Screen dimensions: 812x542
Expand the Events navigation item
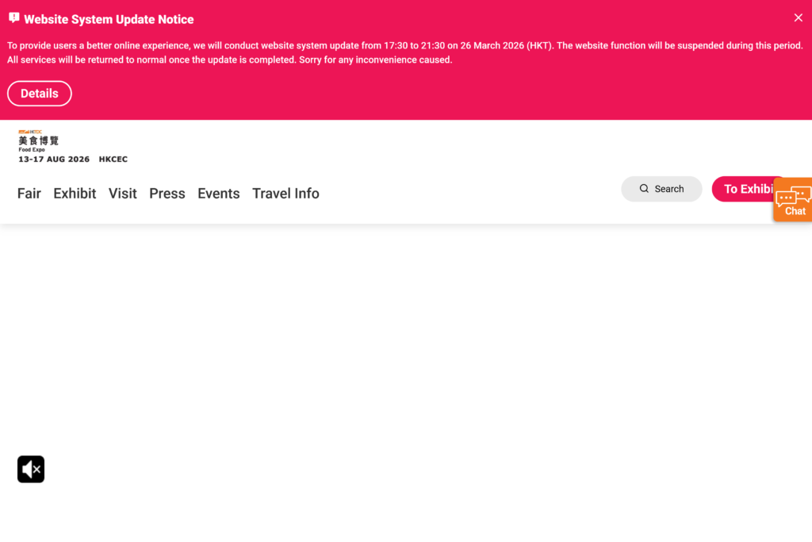click(219, 194)
